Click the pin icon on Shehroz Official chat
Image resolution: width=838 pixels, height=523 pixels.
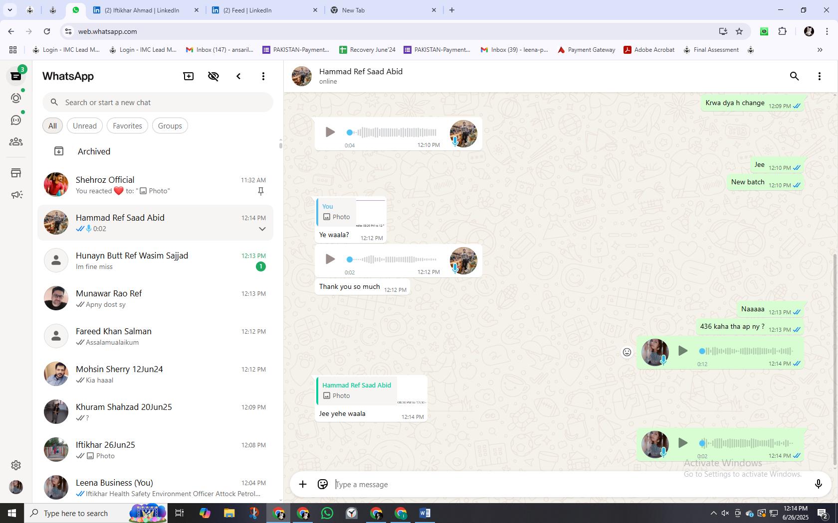click(260, 191)
